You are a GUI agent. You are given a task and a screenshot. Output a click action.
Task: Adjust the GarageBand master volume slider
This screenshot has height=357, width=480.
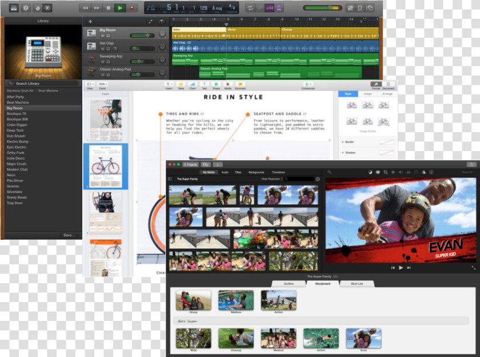[322, 8]
